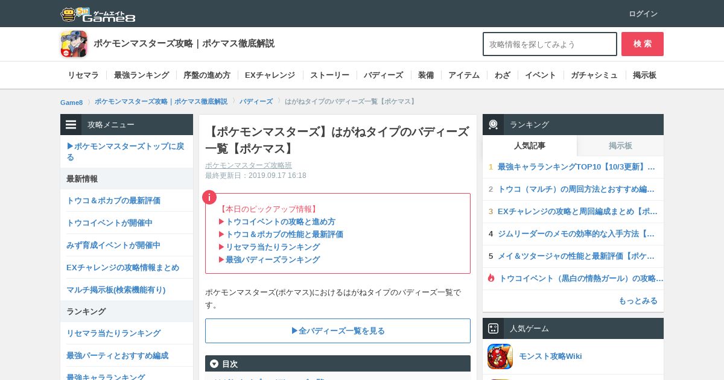This screenshot has width=724, height=380.
Task: Open 最強パーティとおすすめ編成 sidebar link
Action: click(117, 355)
